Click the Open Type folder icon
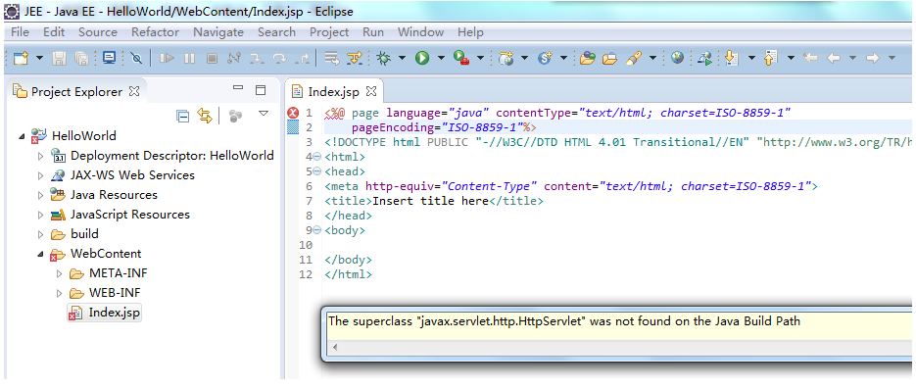916x388 pixels. [x=587, y=58]
